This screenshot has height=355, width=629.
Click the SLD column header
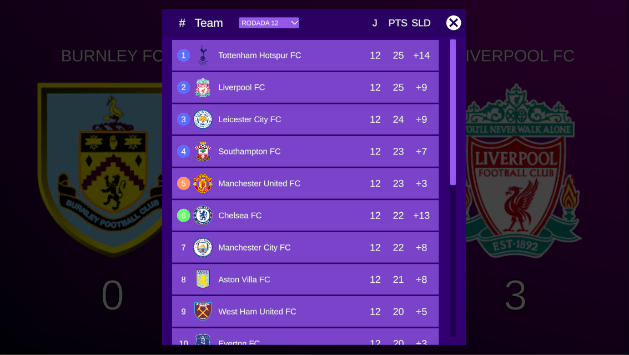click(421, 23)
